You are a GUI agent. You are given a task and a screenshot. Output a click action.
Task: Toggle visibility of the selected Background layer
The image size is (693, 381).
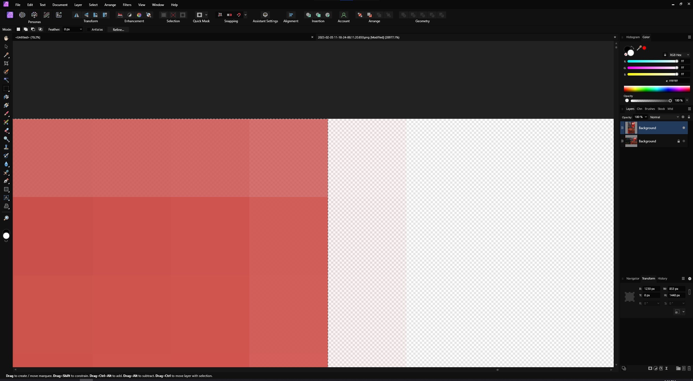click(684, 128)
